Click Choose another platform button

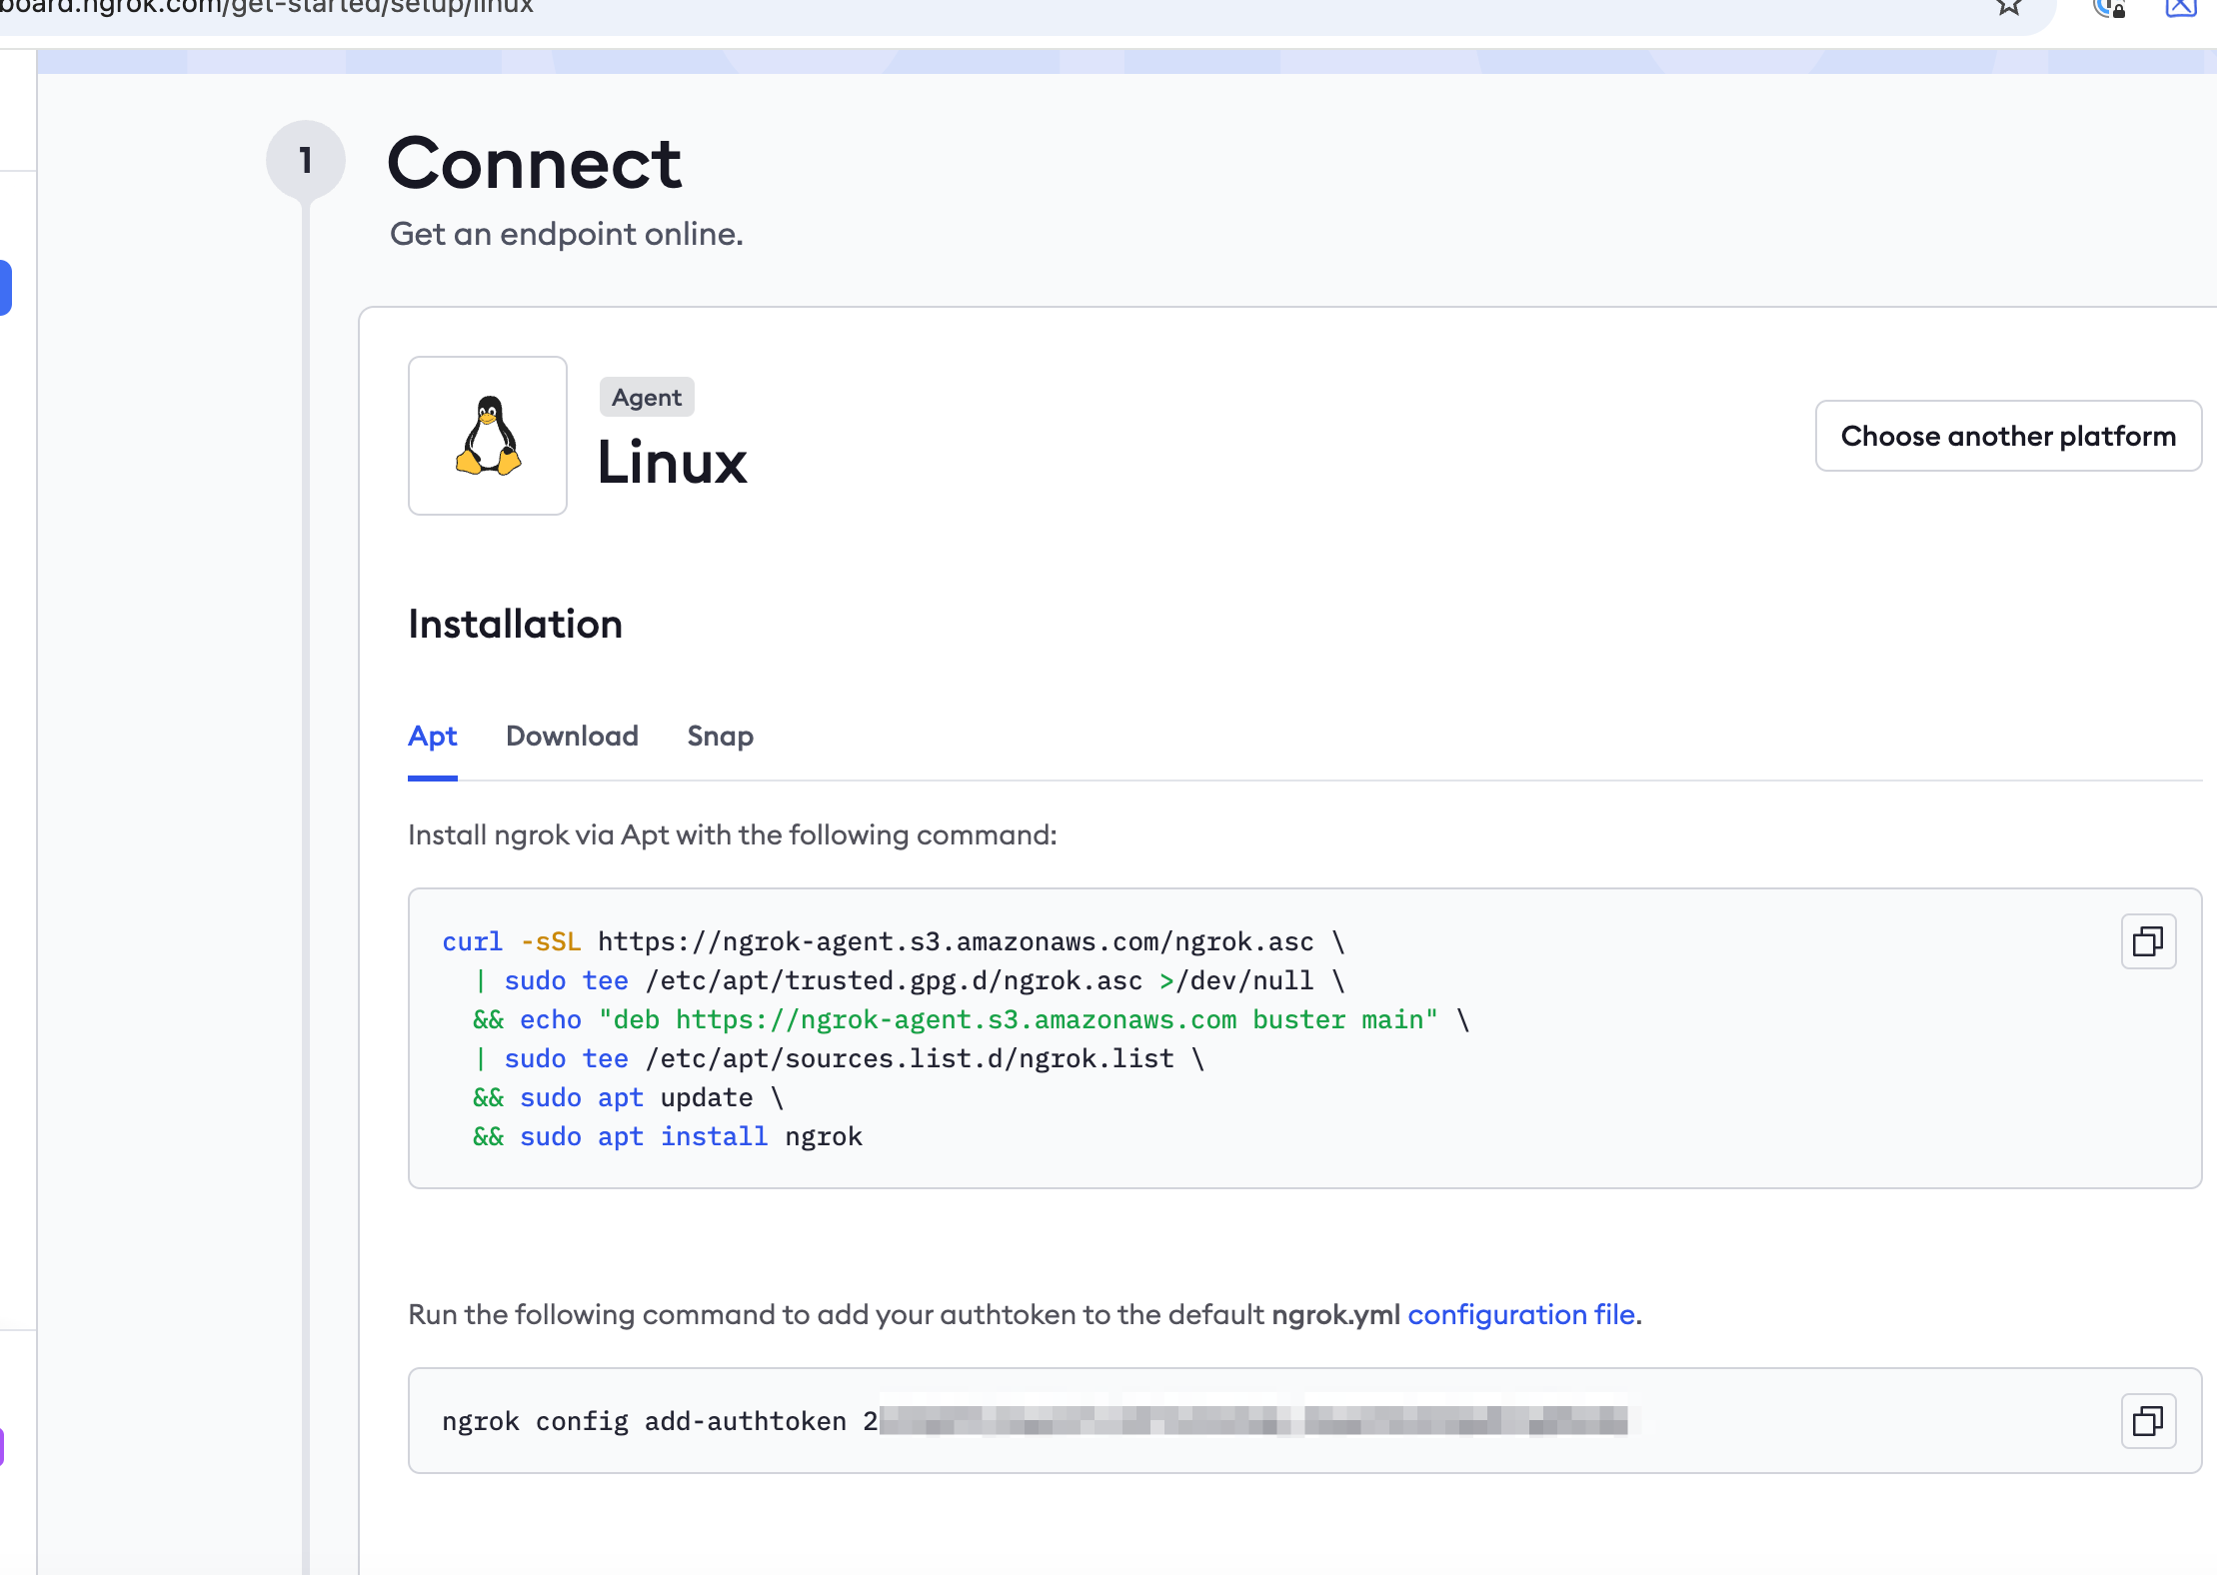pyautogui.click(x=2007, y=436)
